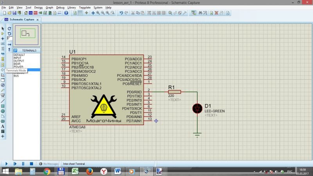Click the overview preview thumbnail

(x=27, y=35)
